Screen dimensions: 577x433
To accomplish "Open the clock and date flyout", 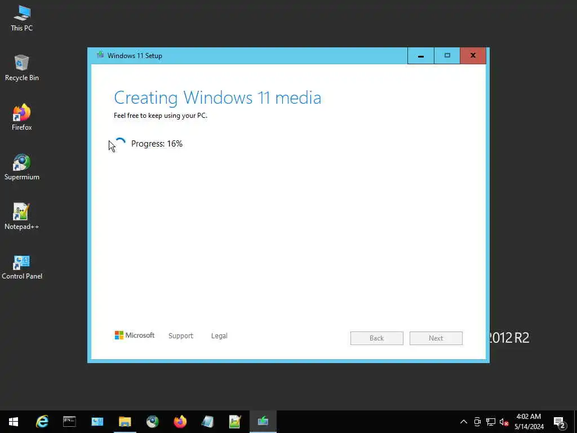I will [529, 422].
